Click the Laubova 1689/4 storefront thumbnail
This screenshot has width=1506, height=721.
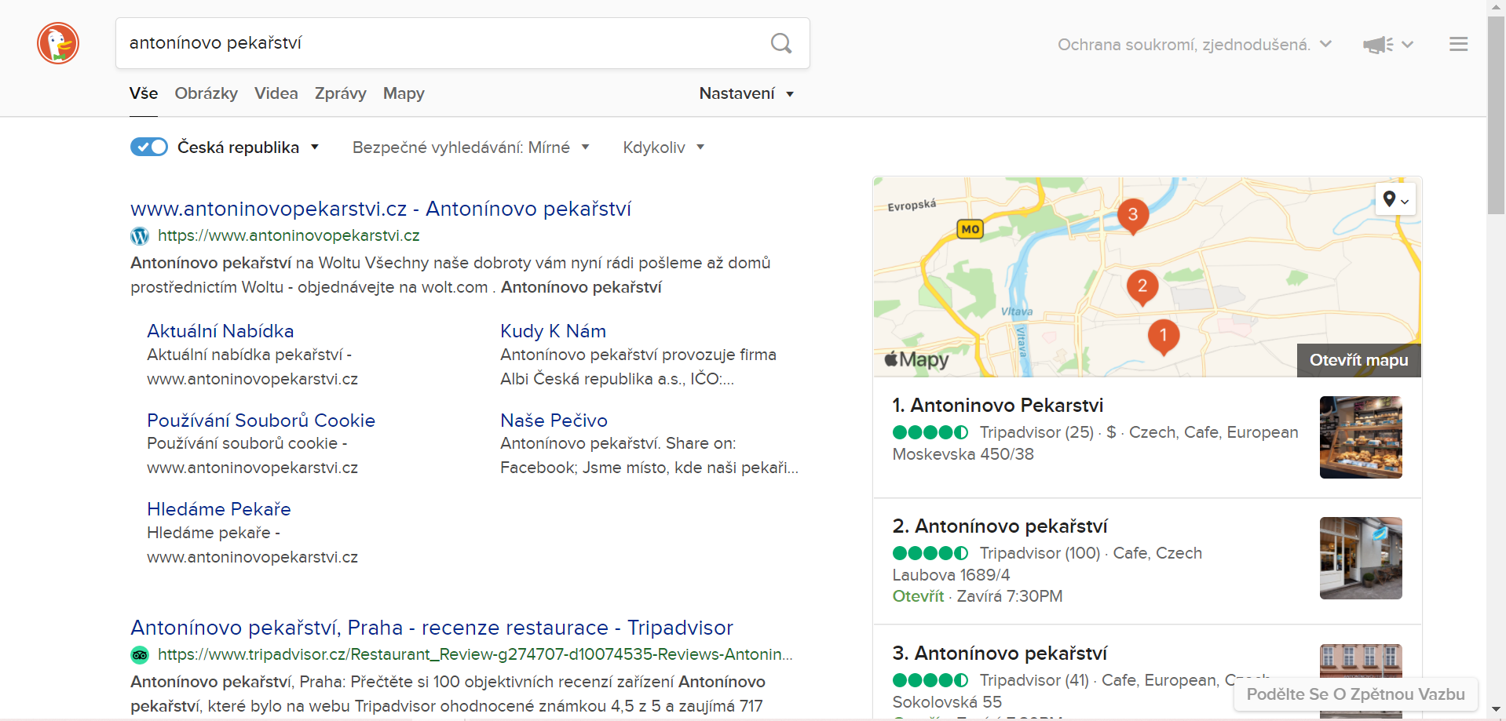click(1361, 558)
